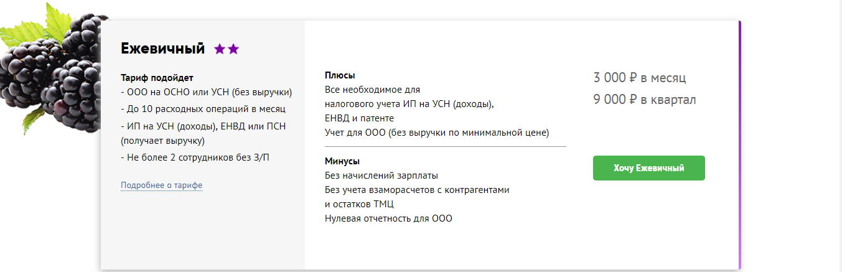The width and height of the screenshot is (842, 272).
Task: Click the first purple star icon
Action: point(220,49)
